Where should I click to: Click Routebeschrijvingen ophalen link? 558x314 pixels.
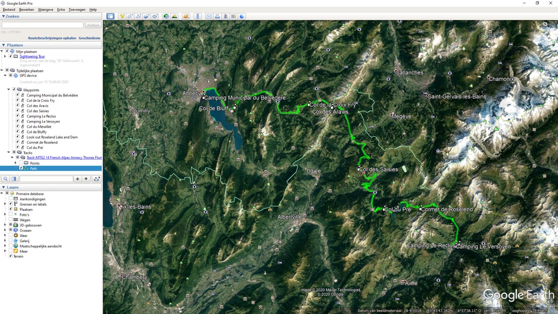click(x=52, y=38)
